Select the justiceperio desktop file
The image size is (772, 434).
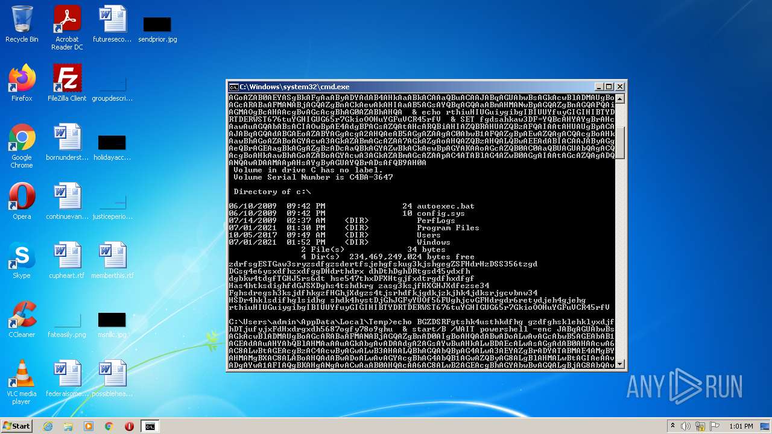pos(112,206)
